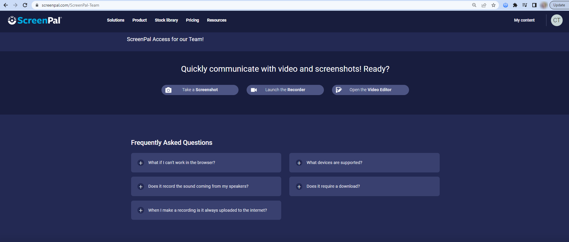
Task: Click the ScreenPal logo
Action: (35, 20)
